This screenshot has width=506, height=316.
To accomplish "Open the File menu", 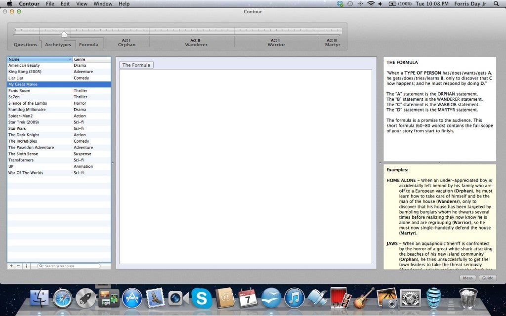I will click(x=50, y=4).
